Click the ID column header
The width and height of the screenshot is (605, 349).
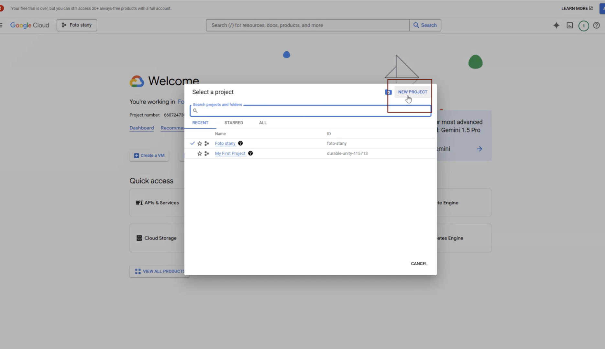329,134
